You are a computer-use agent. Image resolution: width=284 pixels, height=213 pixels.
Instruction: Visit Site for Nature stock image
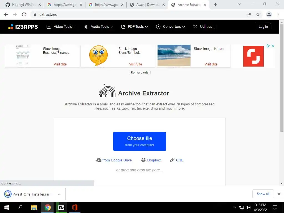[211, 64]
